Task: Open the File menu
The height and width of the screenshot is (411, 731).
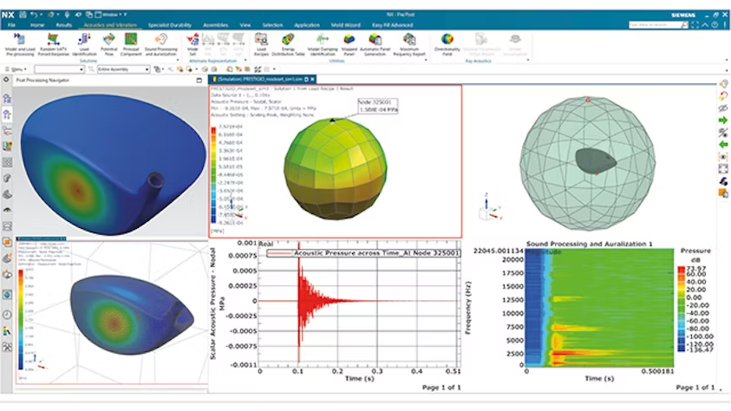Action: 13,26
